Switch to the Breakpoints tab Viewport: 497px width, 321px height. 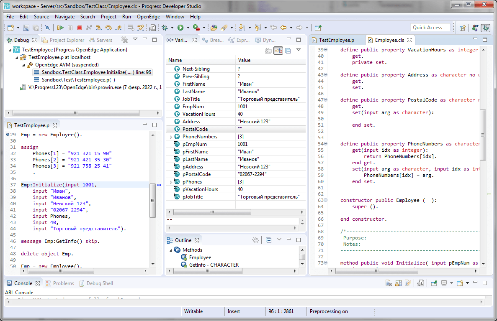[x=213, y=40]
